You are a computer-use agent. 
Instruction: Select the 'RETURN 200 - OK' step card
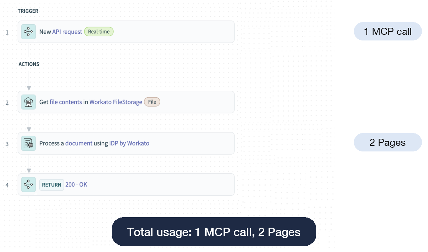coord(126,184)
